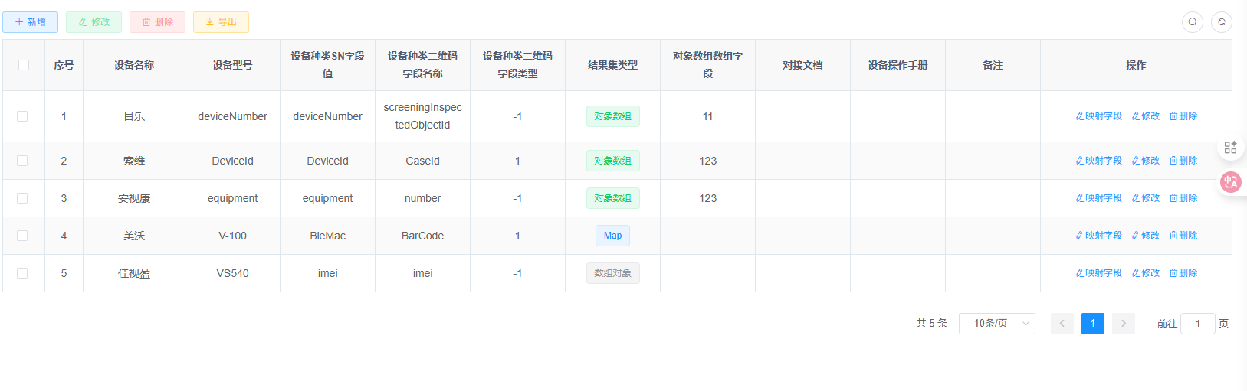
Task: Toggle the select-all header checkbox
Action: click(x=24, y=65)
